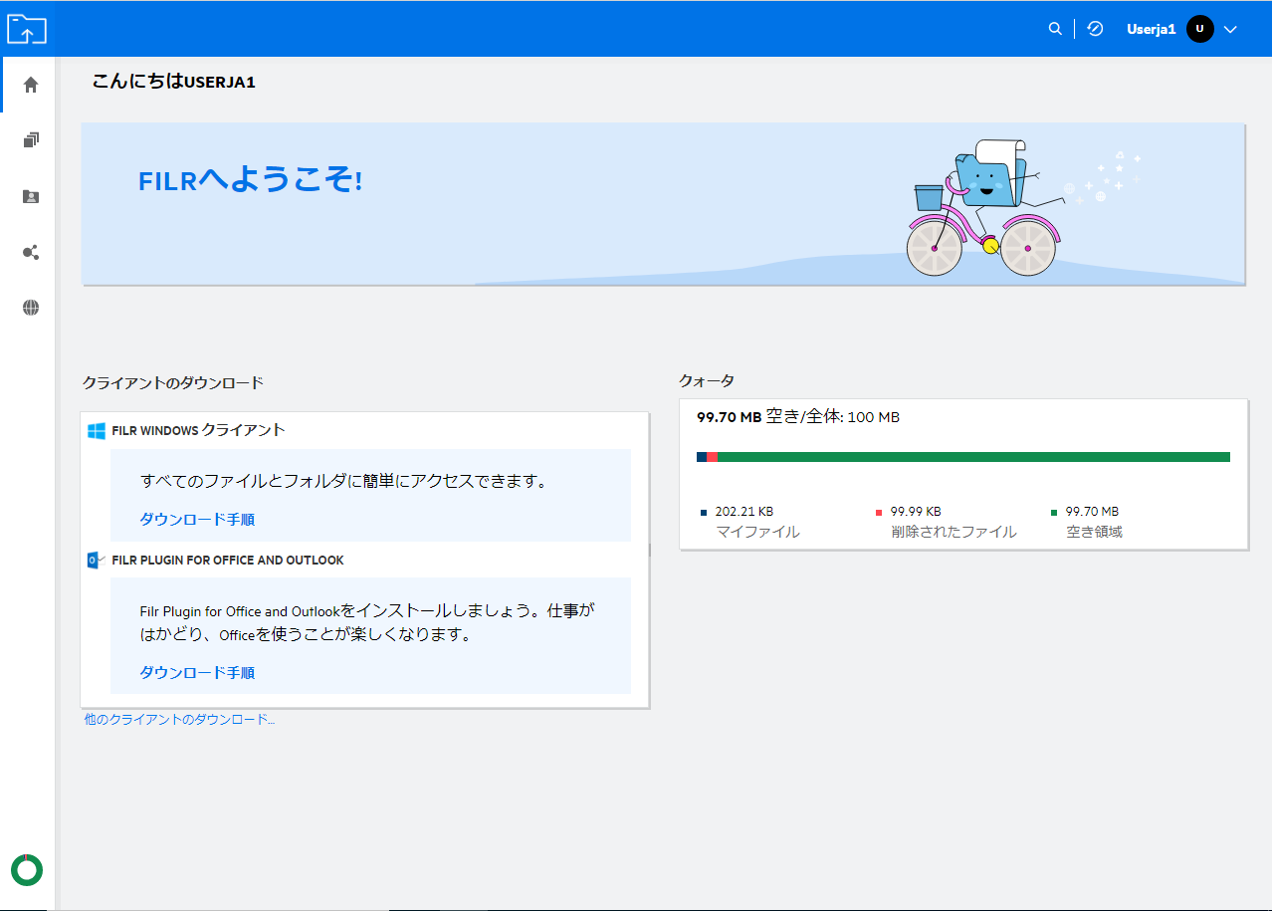
Task: Open Shared With Me sidebar icon
Action: [x=31, y=196]
